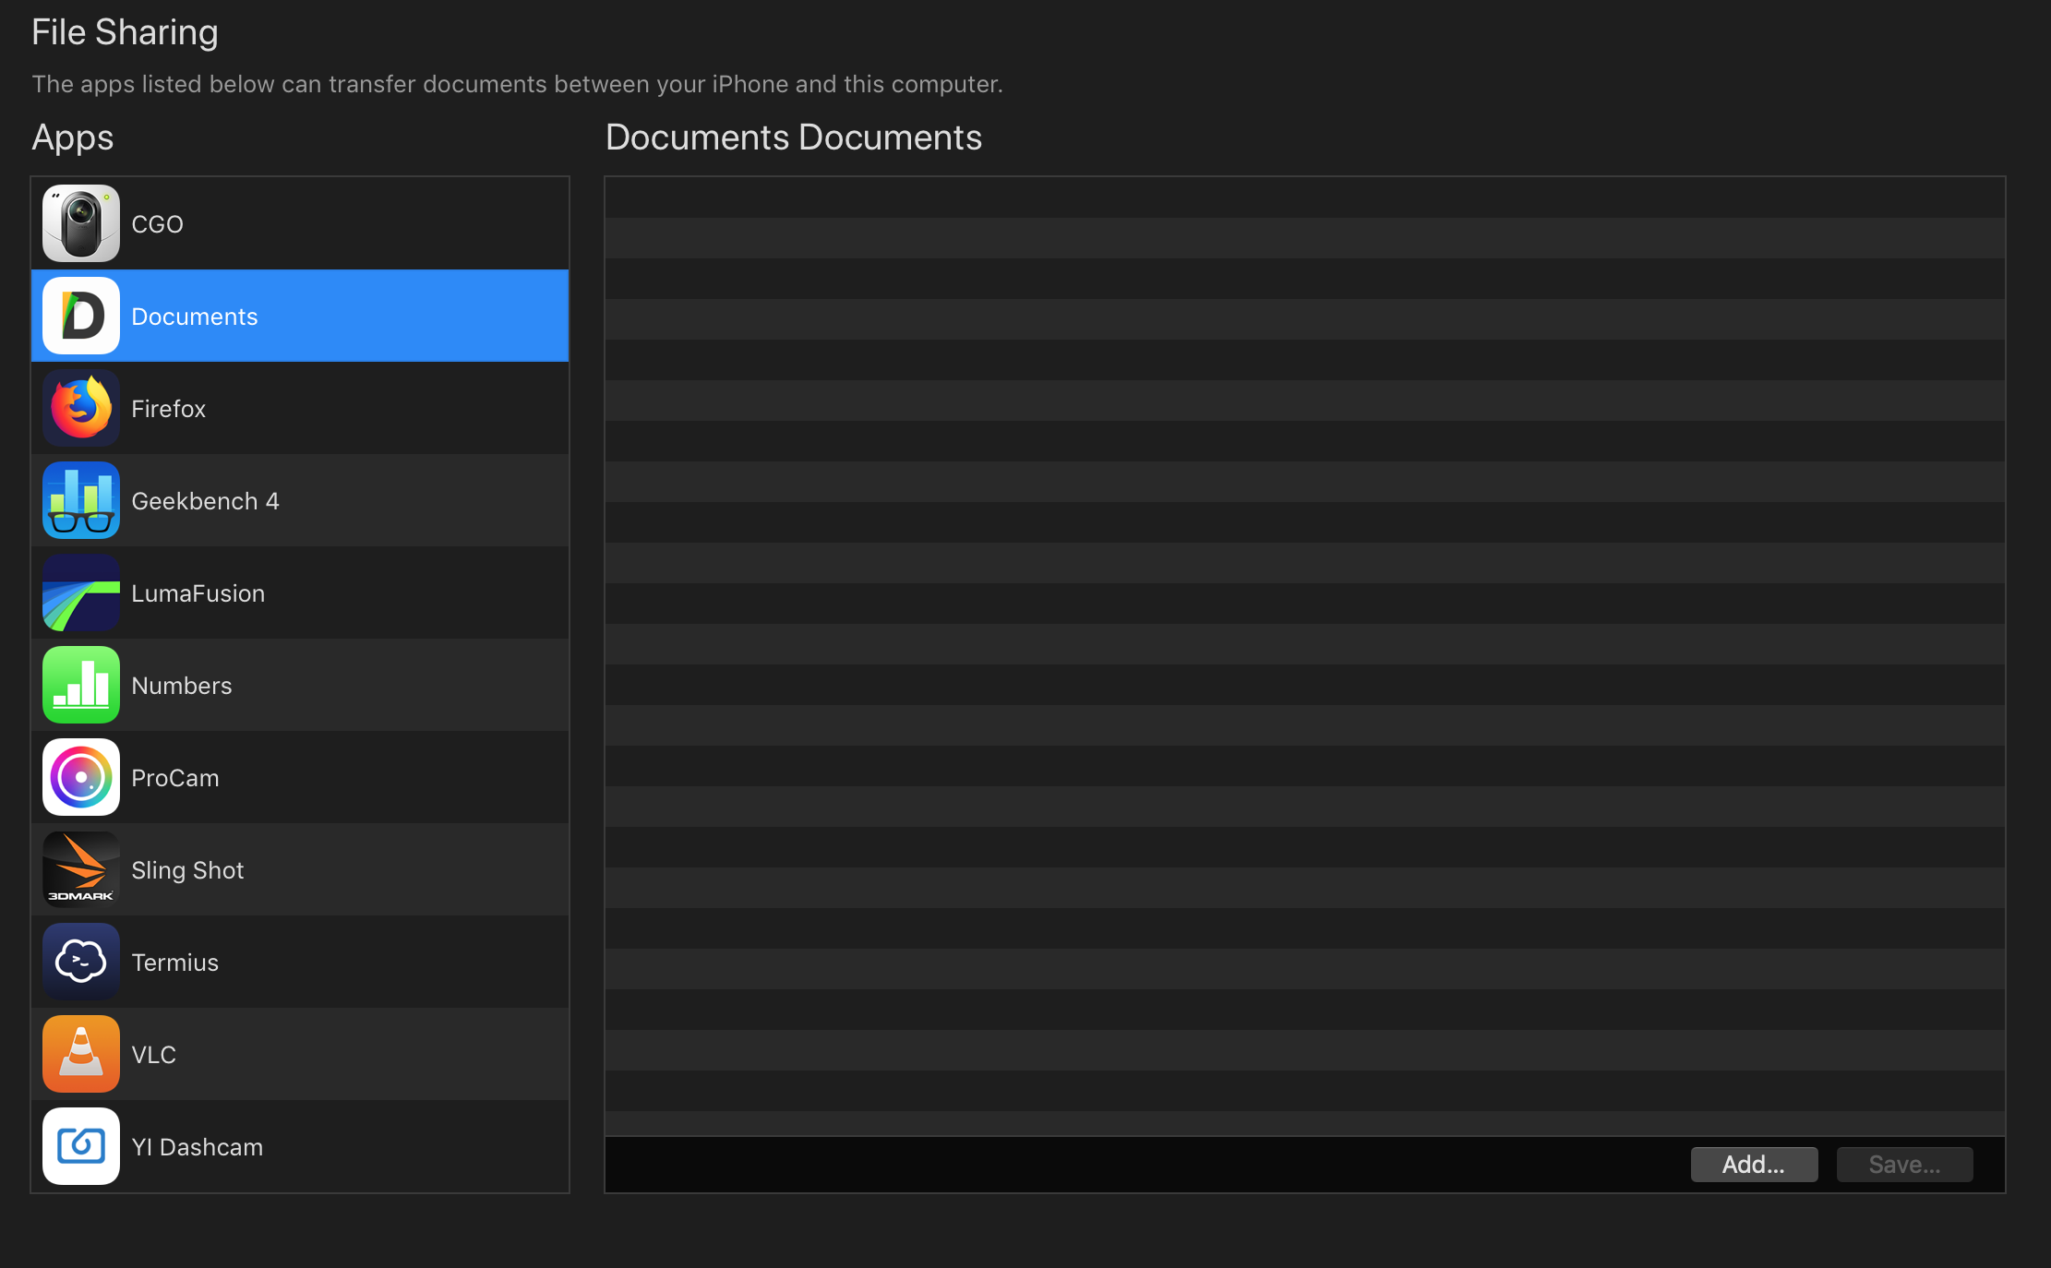Select the VLC label
This screenshot has height=1268, width=2051.
(153, 1055)
